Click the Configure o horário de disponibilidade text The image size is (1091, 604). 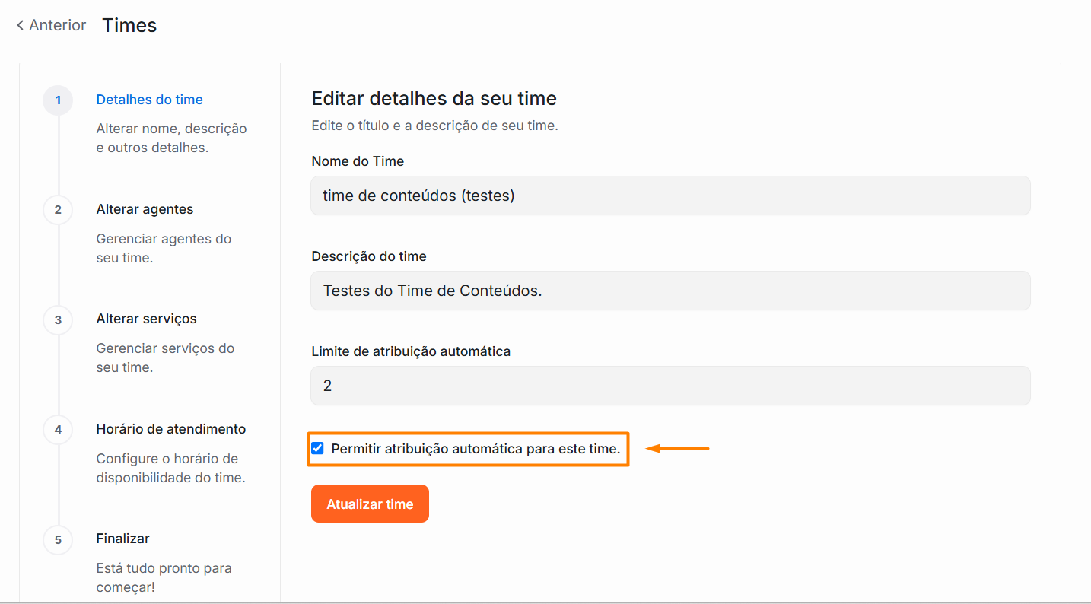pyautogui.click(x=170, y=468)
